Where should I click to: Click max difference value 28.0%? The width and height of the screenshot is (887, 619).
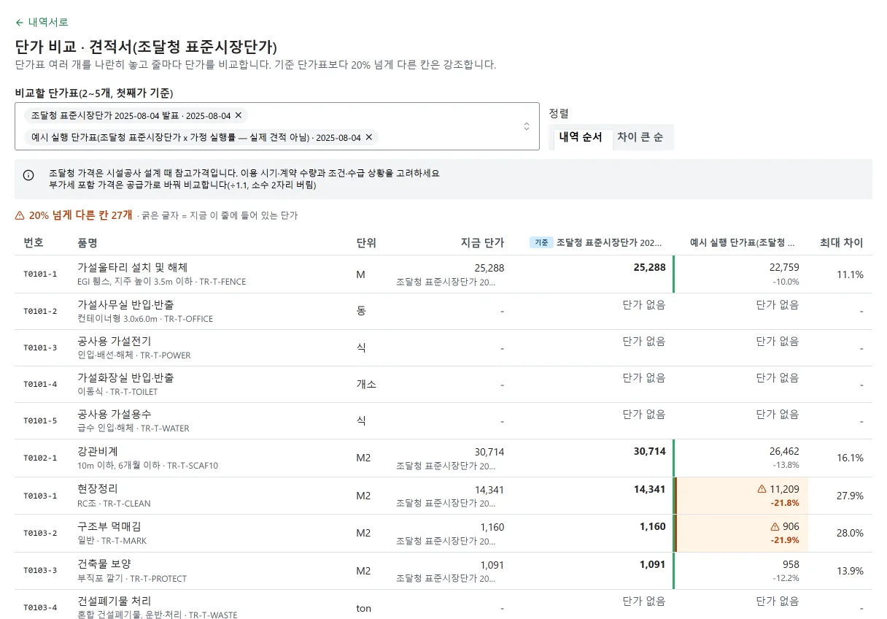850,533
